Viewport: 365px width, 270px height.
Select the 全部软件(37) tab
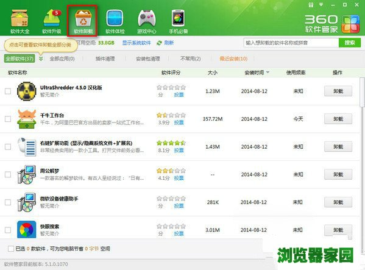point(19,59)
